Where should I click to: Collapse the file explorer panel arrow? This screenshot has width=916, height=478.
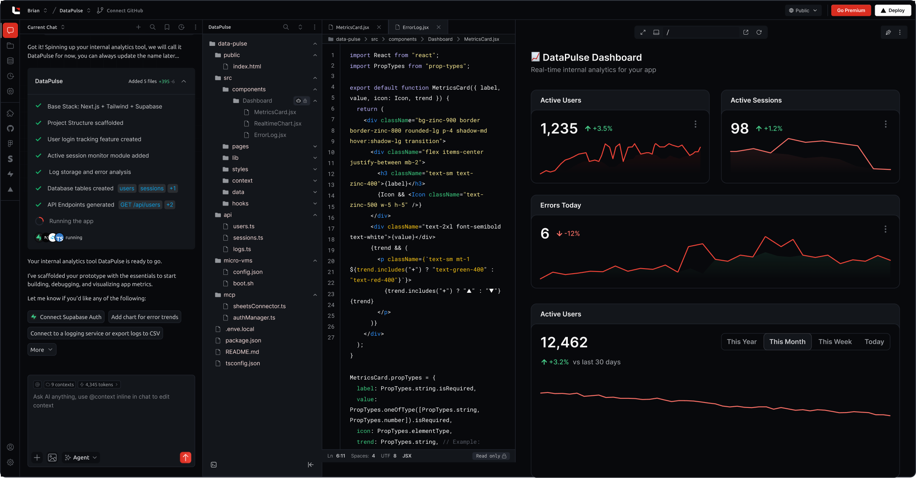click(x=311, y=465)
